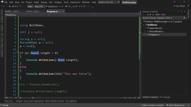Click the Visual Studio logo icon
The image size is (191, 107).
[x=2, y=2]
